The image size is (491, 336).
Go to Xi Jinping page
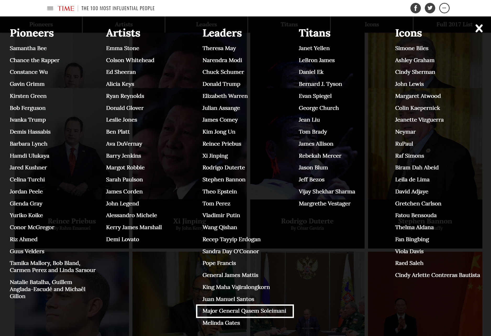click(x=215, y=156)
